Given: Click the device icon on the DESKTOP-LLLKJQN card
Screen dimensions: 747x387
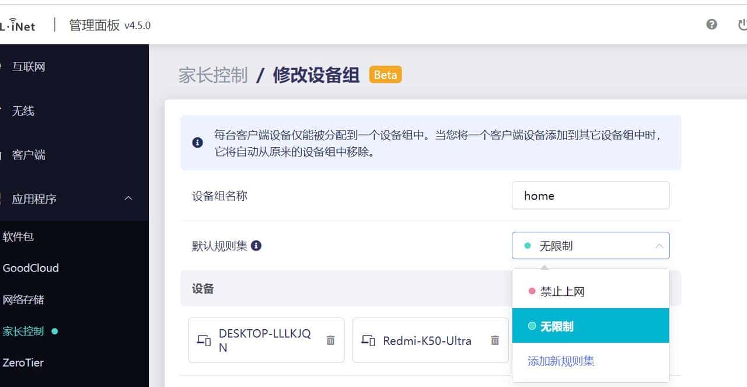Looking at the screenshot, I should pos(203,340).
